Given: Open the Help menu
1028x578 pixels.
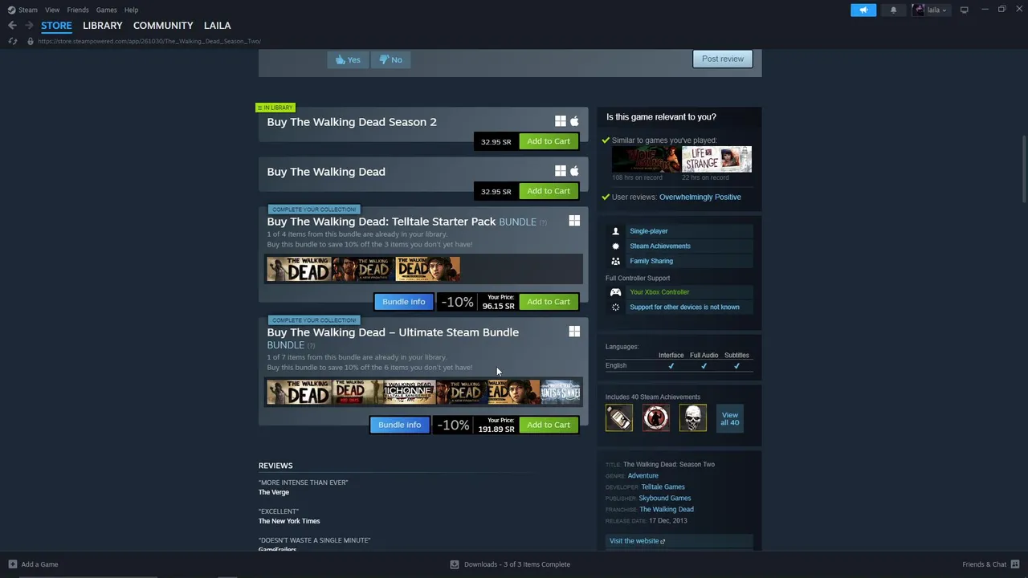Looking at the screenshot, I should (131, 10).
